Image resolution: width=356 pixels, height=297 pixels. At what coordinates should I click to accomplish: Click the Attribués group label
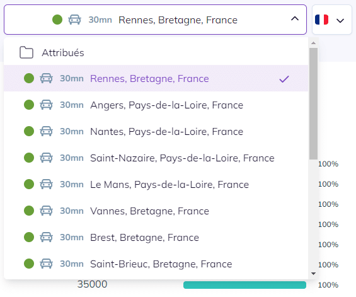pyautogui.click(x=63, y=53)
